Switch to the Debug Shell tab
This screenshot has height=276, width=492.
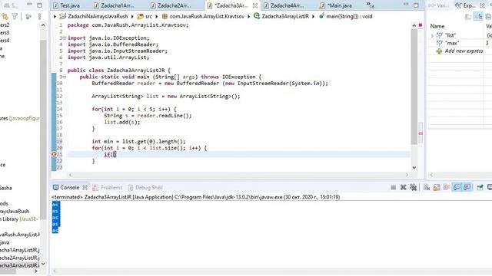point(145,187)
